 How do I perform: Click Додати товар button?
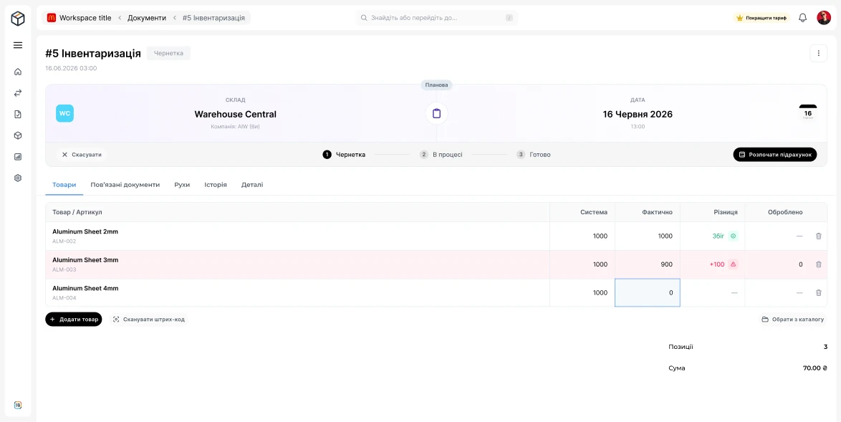[74, 319]
